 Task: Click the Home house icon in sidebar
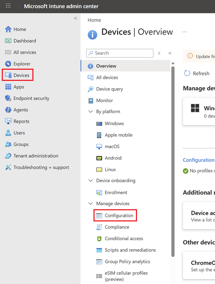[x=8, y=29]
